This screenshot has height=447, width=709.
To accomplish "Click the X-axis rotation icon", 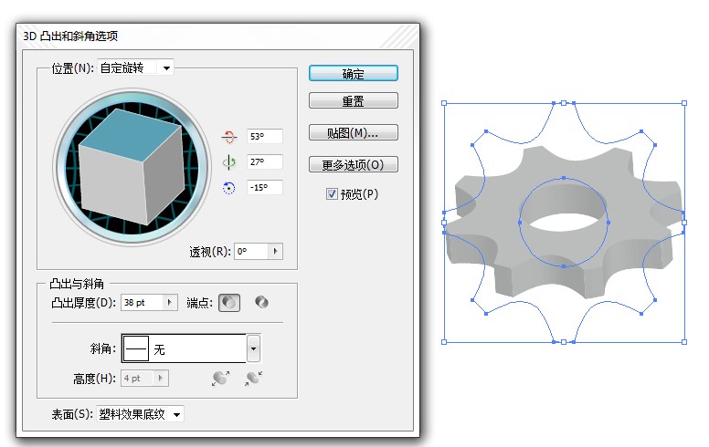I will (229, 136).
